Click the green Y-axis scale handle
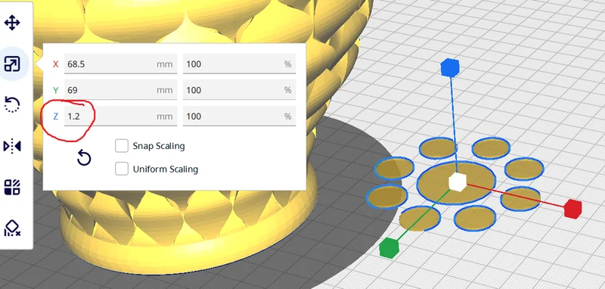This screenshot has width=605, height=289. (389, 247)
